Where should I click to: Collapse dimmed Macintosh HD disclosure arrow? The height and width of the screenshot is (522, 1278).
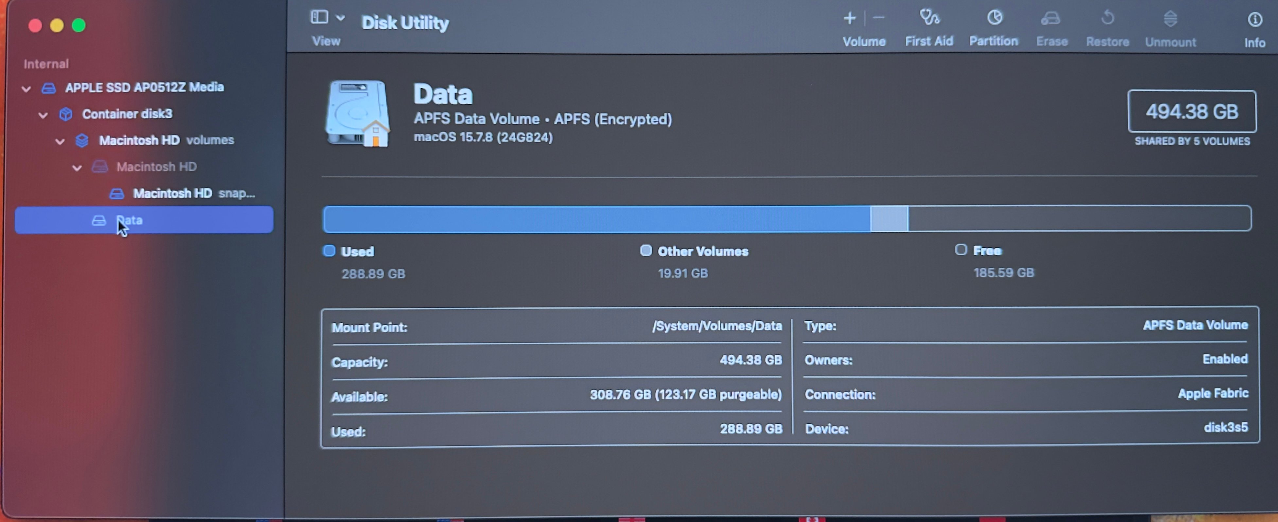[77, 168]
